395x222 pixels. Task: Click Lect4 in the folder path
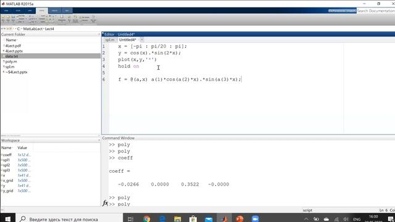pos(49,29)
